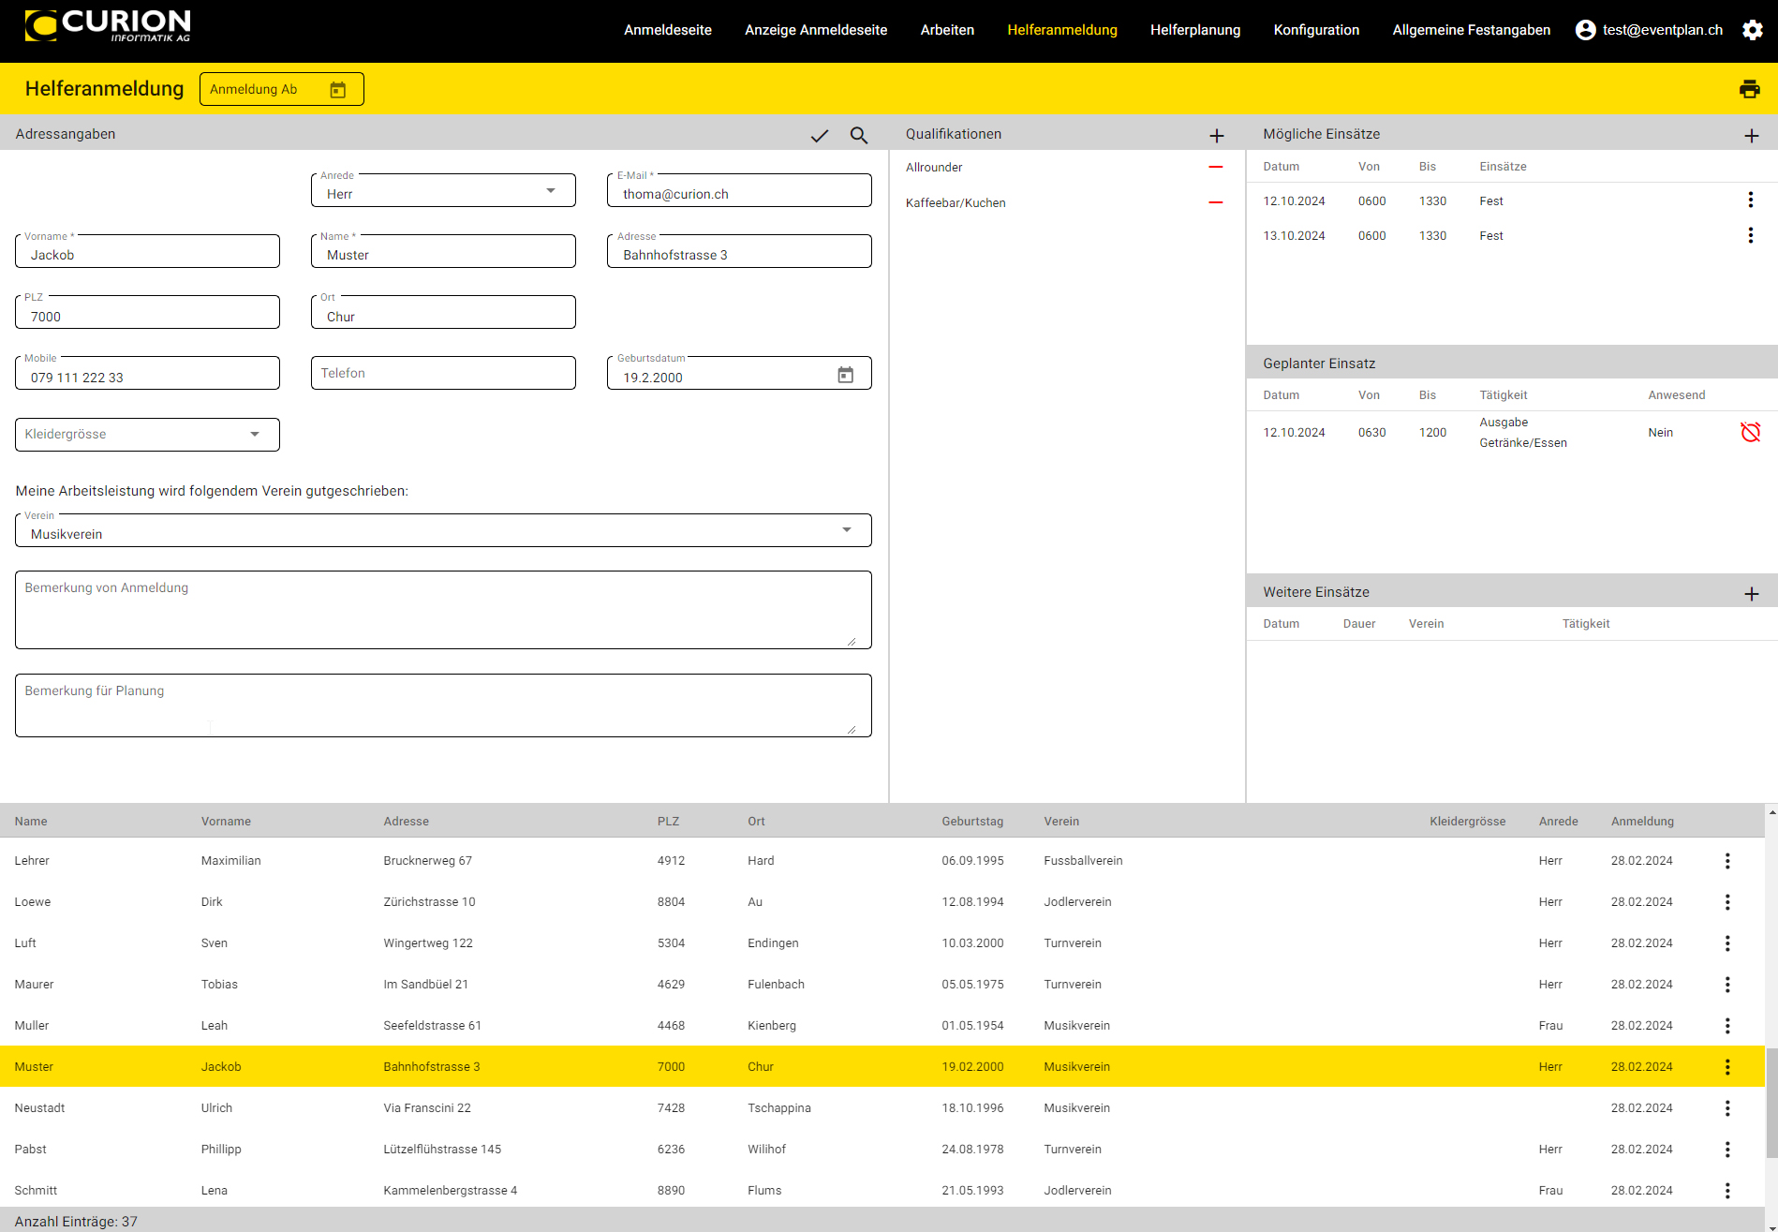Open row menu for Muster Jackob
Viewport: 1778px width, 1232px height.
coord(1727,1066)
